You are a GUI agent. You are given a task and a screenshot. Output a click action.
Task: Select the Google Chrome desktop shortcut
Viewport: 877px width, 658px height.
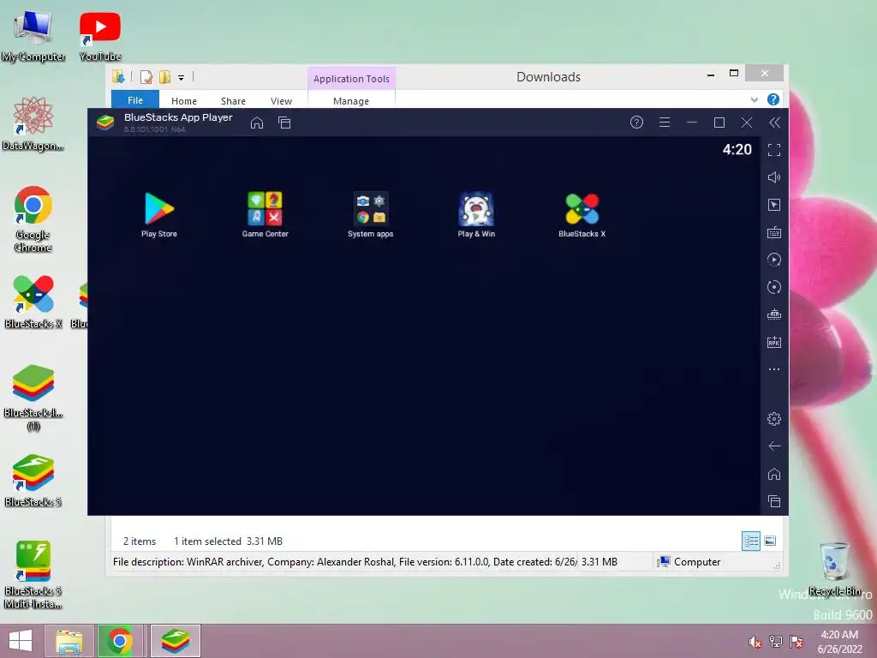[33, 219]
